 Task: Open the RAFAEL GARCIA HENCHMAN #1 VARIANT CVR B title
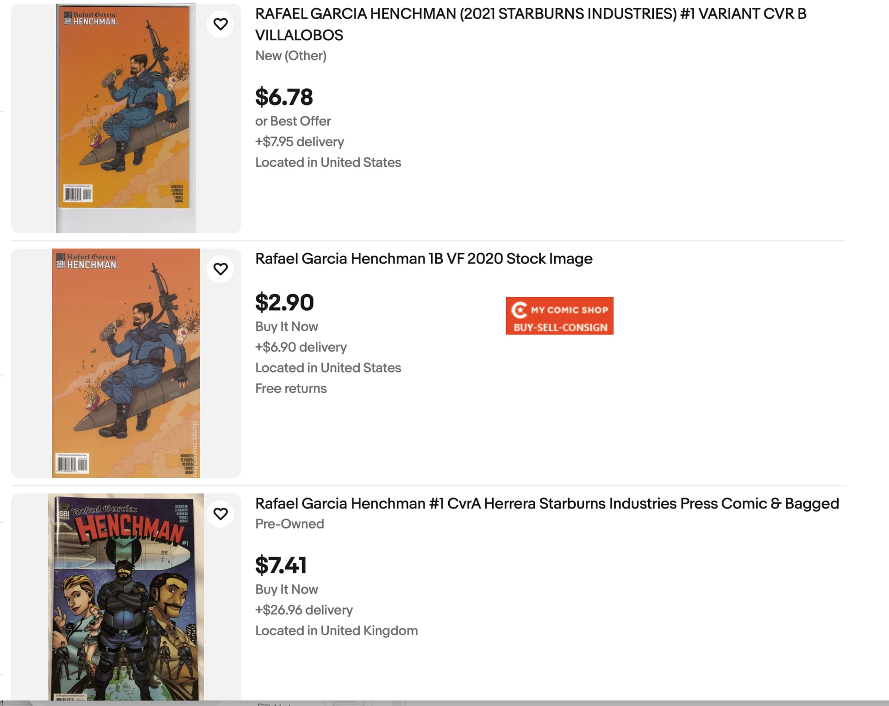(x=531, y=25)
